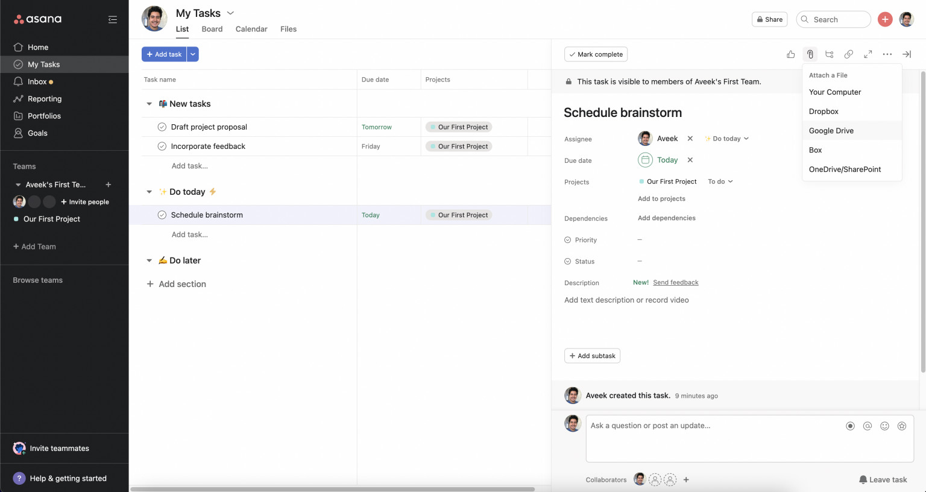Image resolution: width=926 pixels, height=492 pixels.
Task: Click the paperclip attachment icon
Action: click(810, 54)
